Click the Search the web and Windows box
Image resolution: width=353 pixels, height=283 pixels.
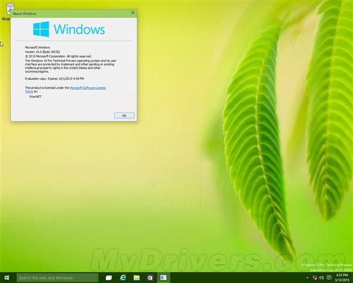point(57,277)
